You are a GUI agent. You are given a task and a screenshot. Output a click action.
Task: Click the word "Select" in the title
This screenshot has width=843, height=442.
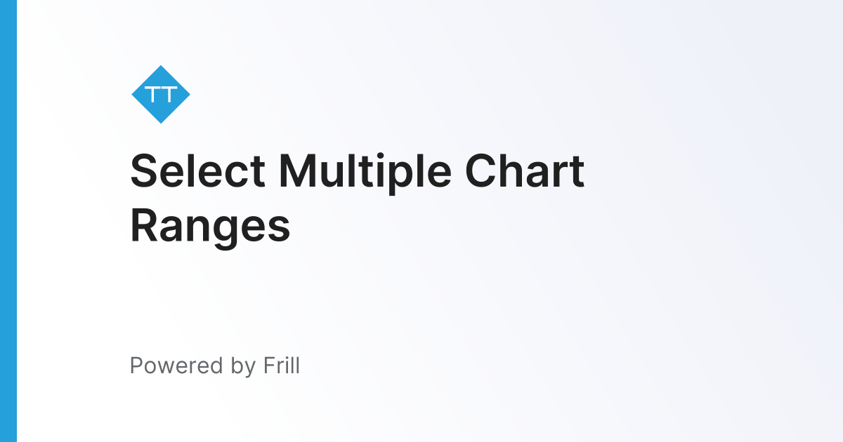[198, 171]
